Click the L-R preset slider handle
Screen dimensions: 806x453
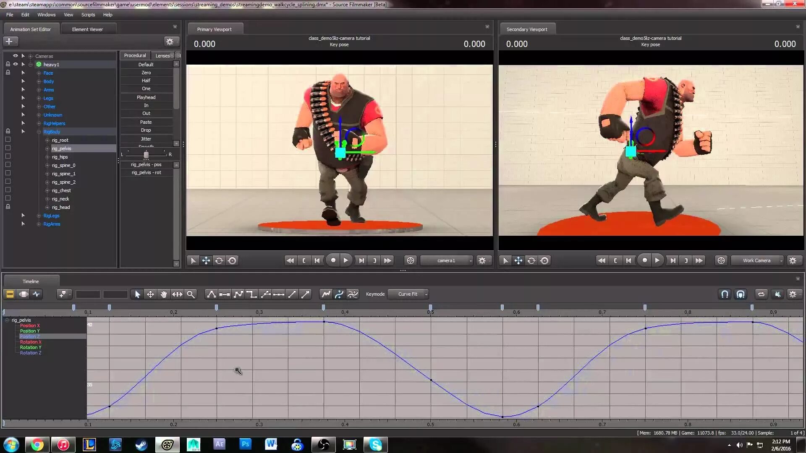146,155
